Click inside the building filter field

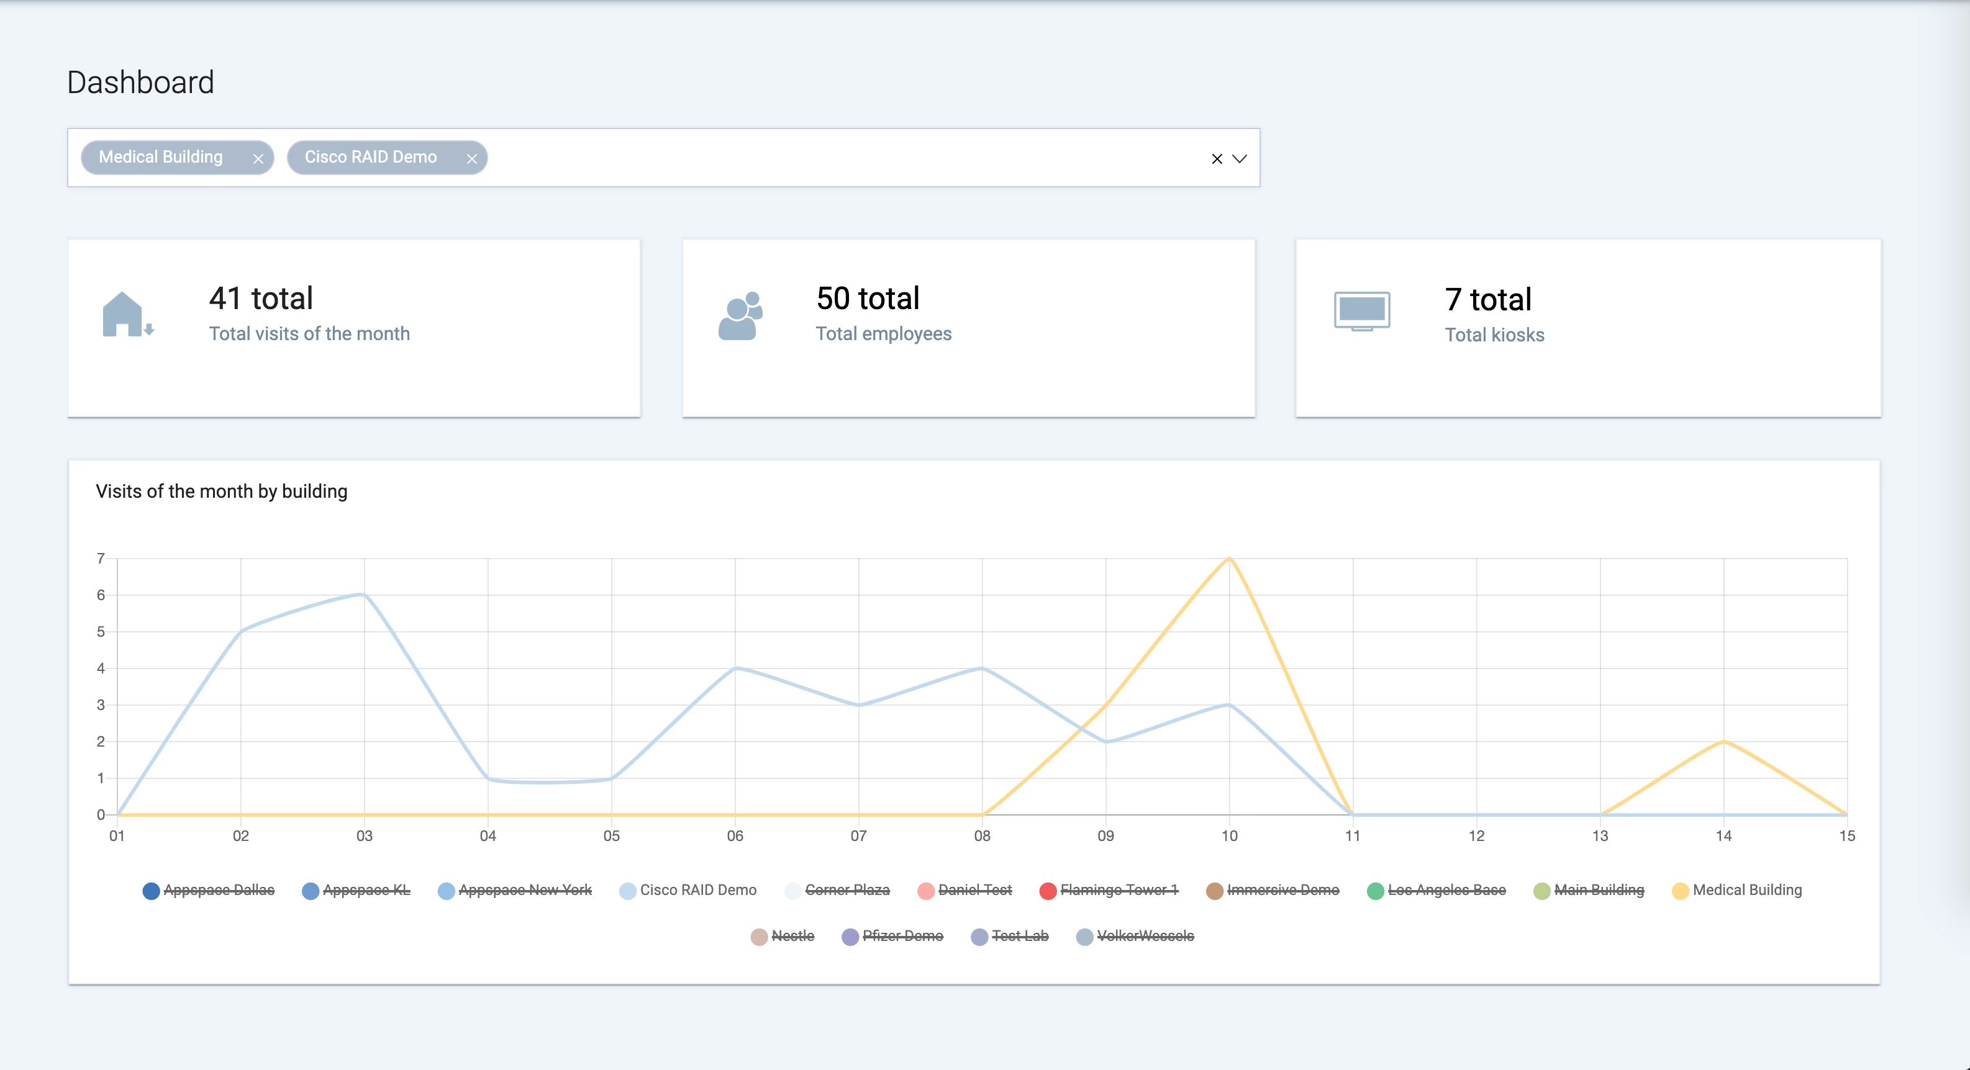point(842,158)
